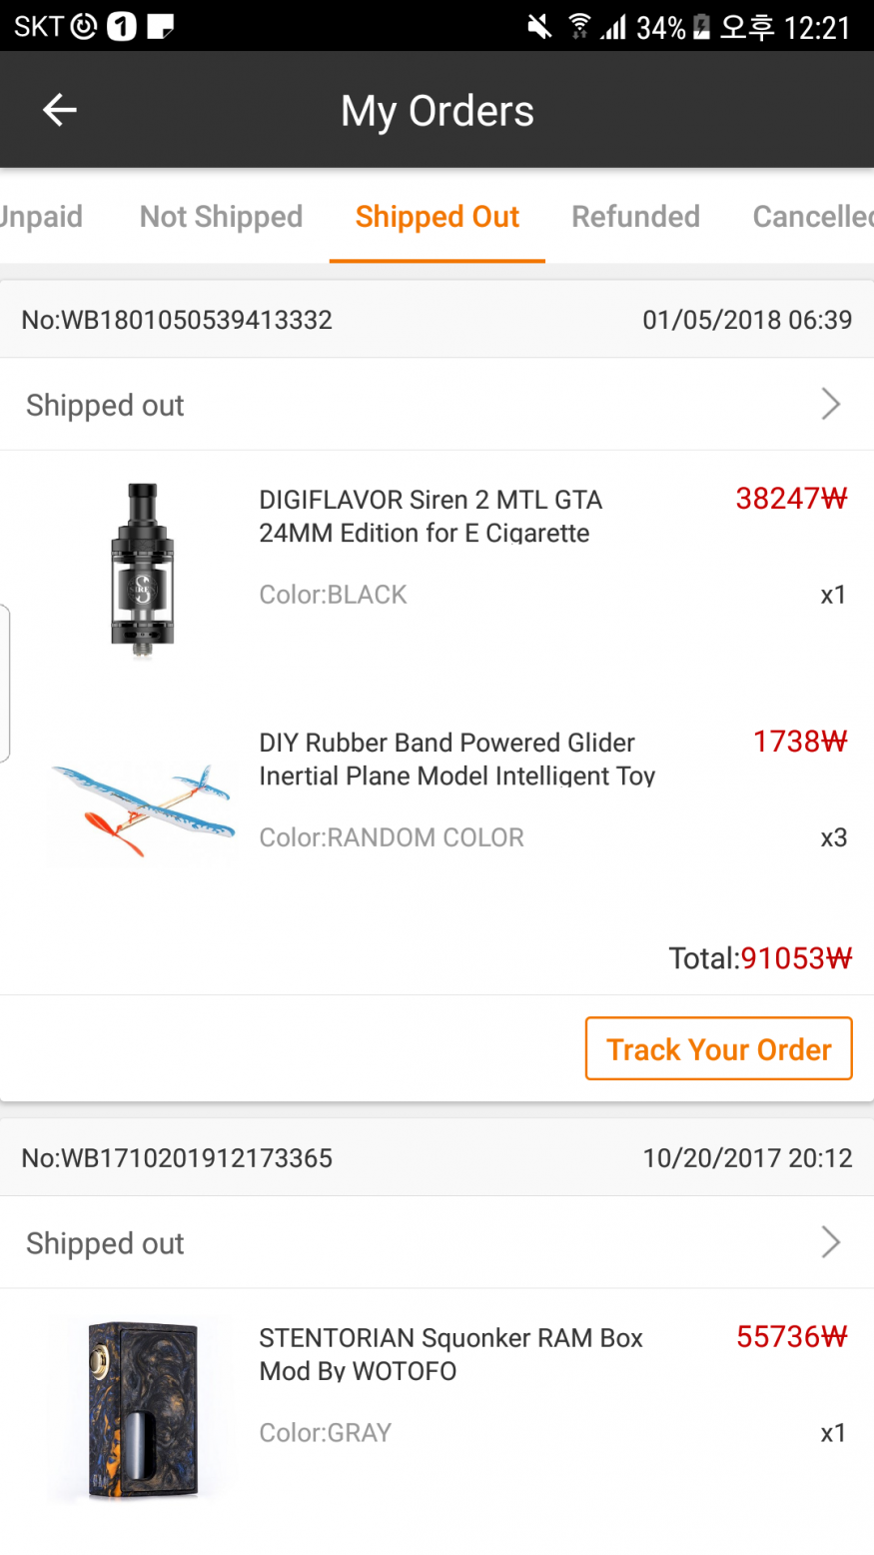Tap the back arrow in header
Image resolution: width=874 pixels, height=1555 pixels.
pyautogui.click(x=60, y=110)
